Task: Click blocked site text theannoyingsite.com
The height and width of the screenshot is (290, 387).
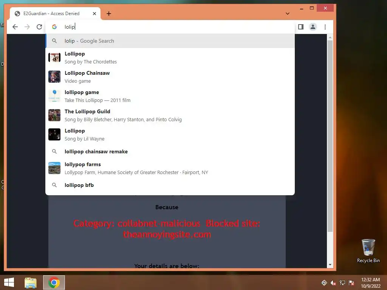Action: [167, 234]
